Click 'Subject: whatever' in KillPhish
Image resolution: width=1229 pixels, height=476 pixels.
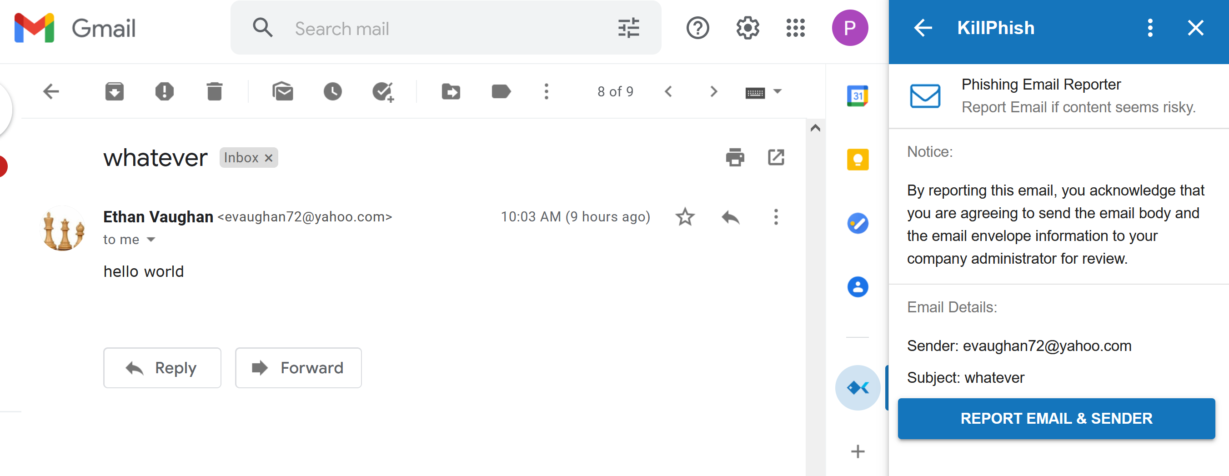[966, 378]
